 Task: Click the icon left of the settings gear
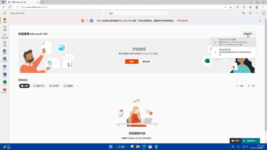pos(243,13)
